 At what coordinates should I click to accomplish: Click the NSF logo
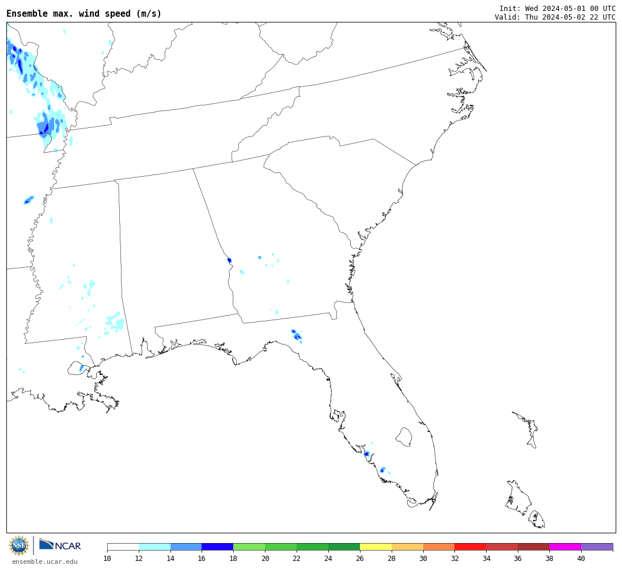18,545
